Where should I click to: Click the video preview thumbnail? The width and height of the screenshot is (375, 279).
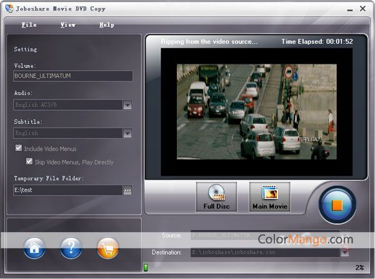257,112
